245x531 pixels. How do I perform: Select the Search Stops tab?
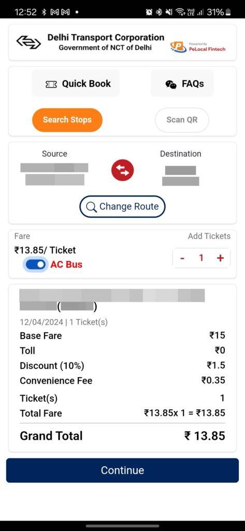point(67,120)
